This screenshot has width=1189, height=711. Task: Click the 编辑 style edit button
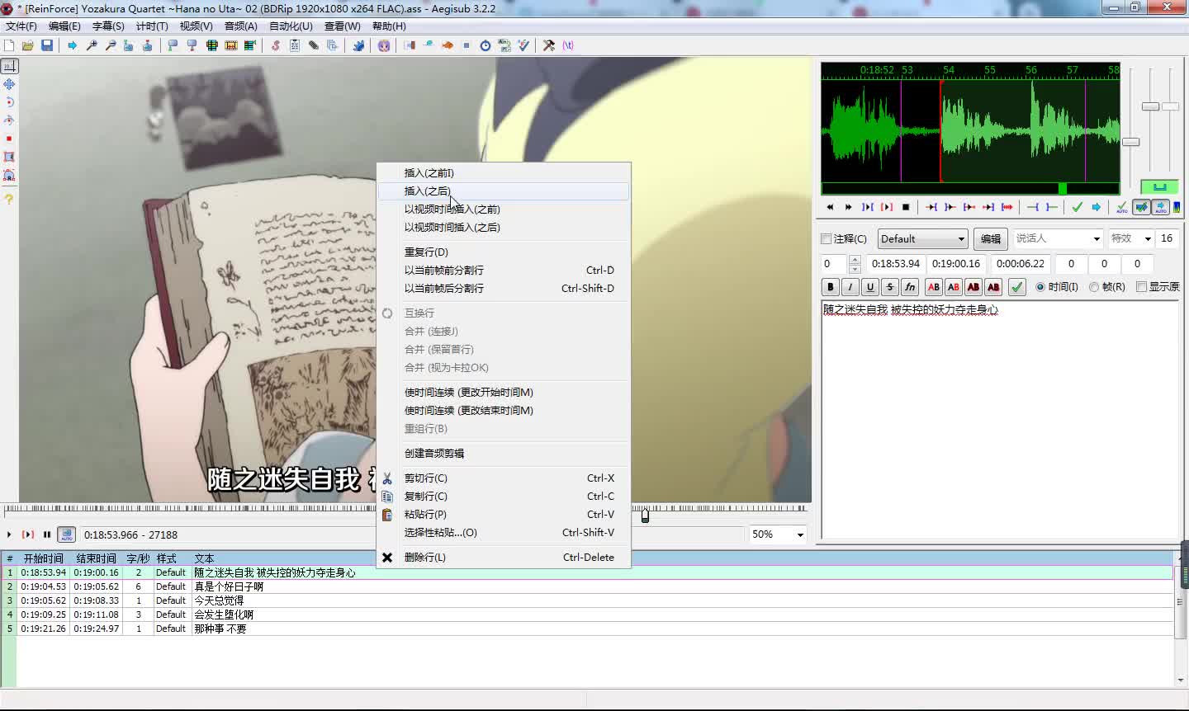point(991,239)
